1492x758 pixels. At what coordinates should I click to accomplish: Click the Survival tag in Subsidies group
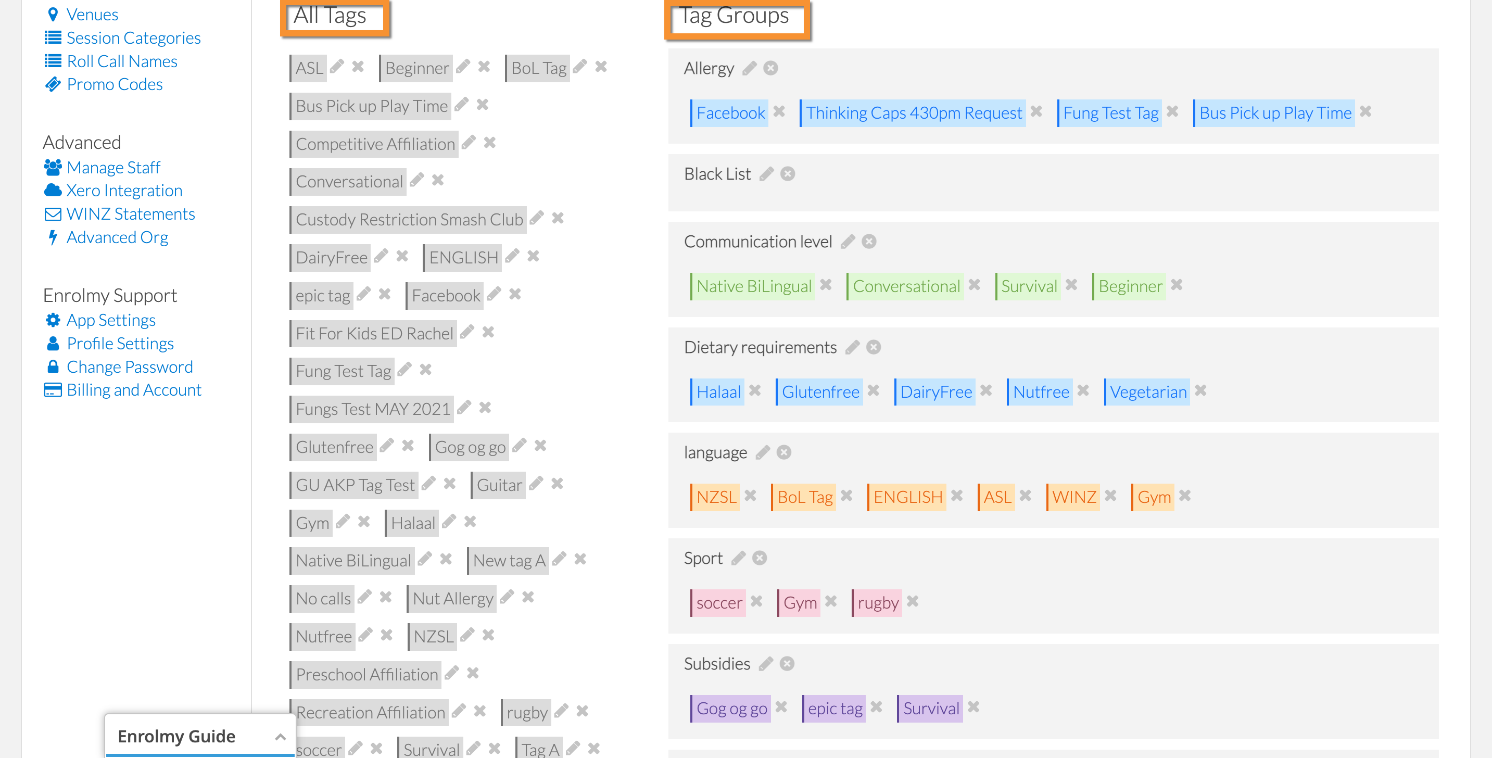[930, 709]
